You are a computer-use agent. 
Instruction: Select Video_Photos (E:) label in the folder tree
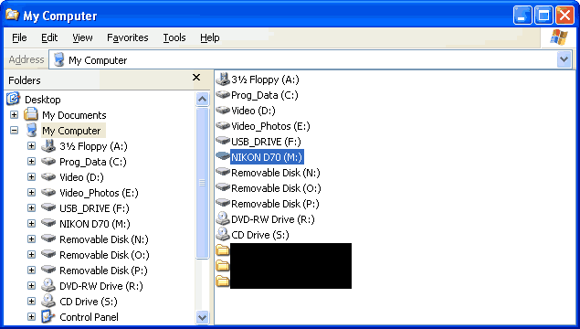pyautogui.click(x=99, y=193)
